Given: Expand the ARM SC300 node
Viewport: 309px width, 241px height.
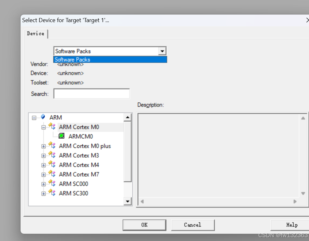Looking at the screenshot, I should pyautogui.click(x=44, y=194).
